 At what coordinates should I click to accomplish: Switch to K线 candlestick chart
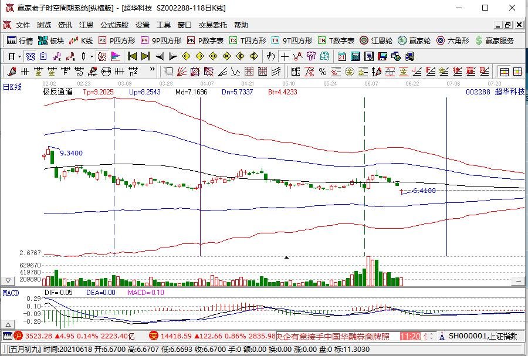click(x=81, y=40)
